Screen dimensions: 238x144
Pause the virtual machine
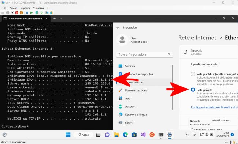click(x=27, y=12)
